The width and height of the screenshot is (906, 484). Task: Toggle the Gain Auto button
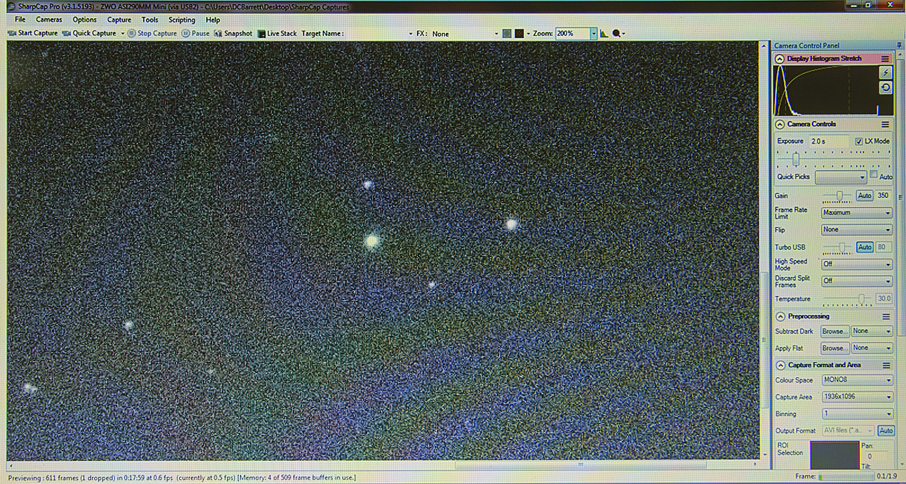pos(864,196)
